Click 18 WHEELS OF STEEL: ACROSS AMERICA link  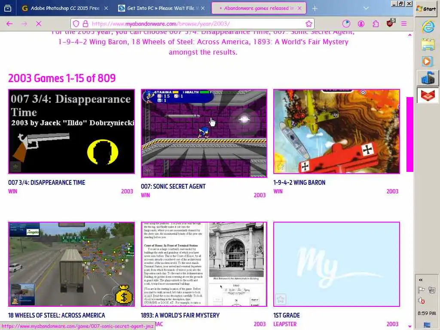(56, 315)
